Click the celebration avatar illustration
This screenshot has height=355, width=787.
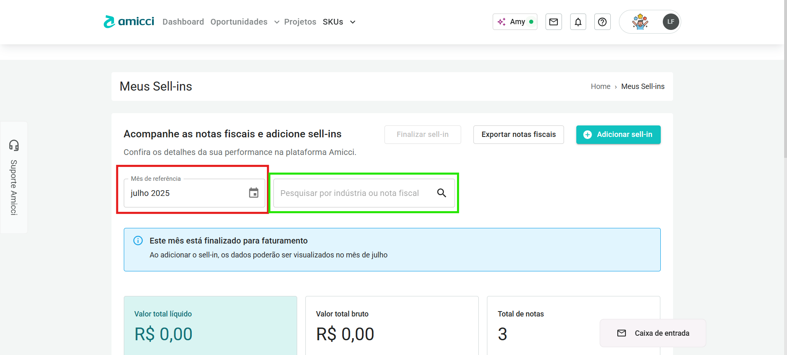coord(640,22)
